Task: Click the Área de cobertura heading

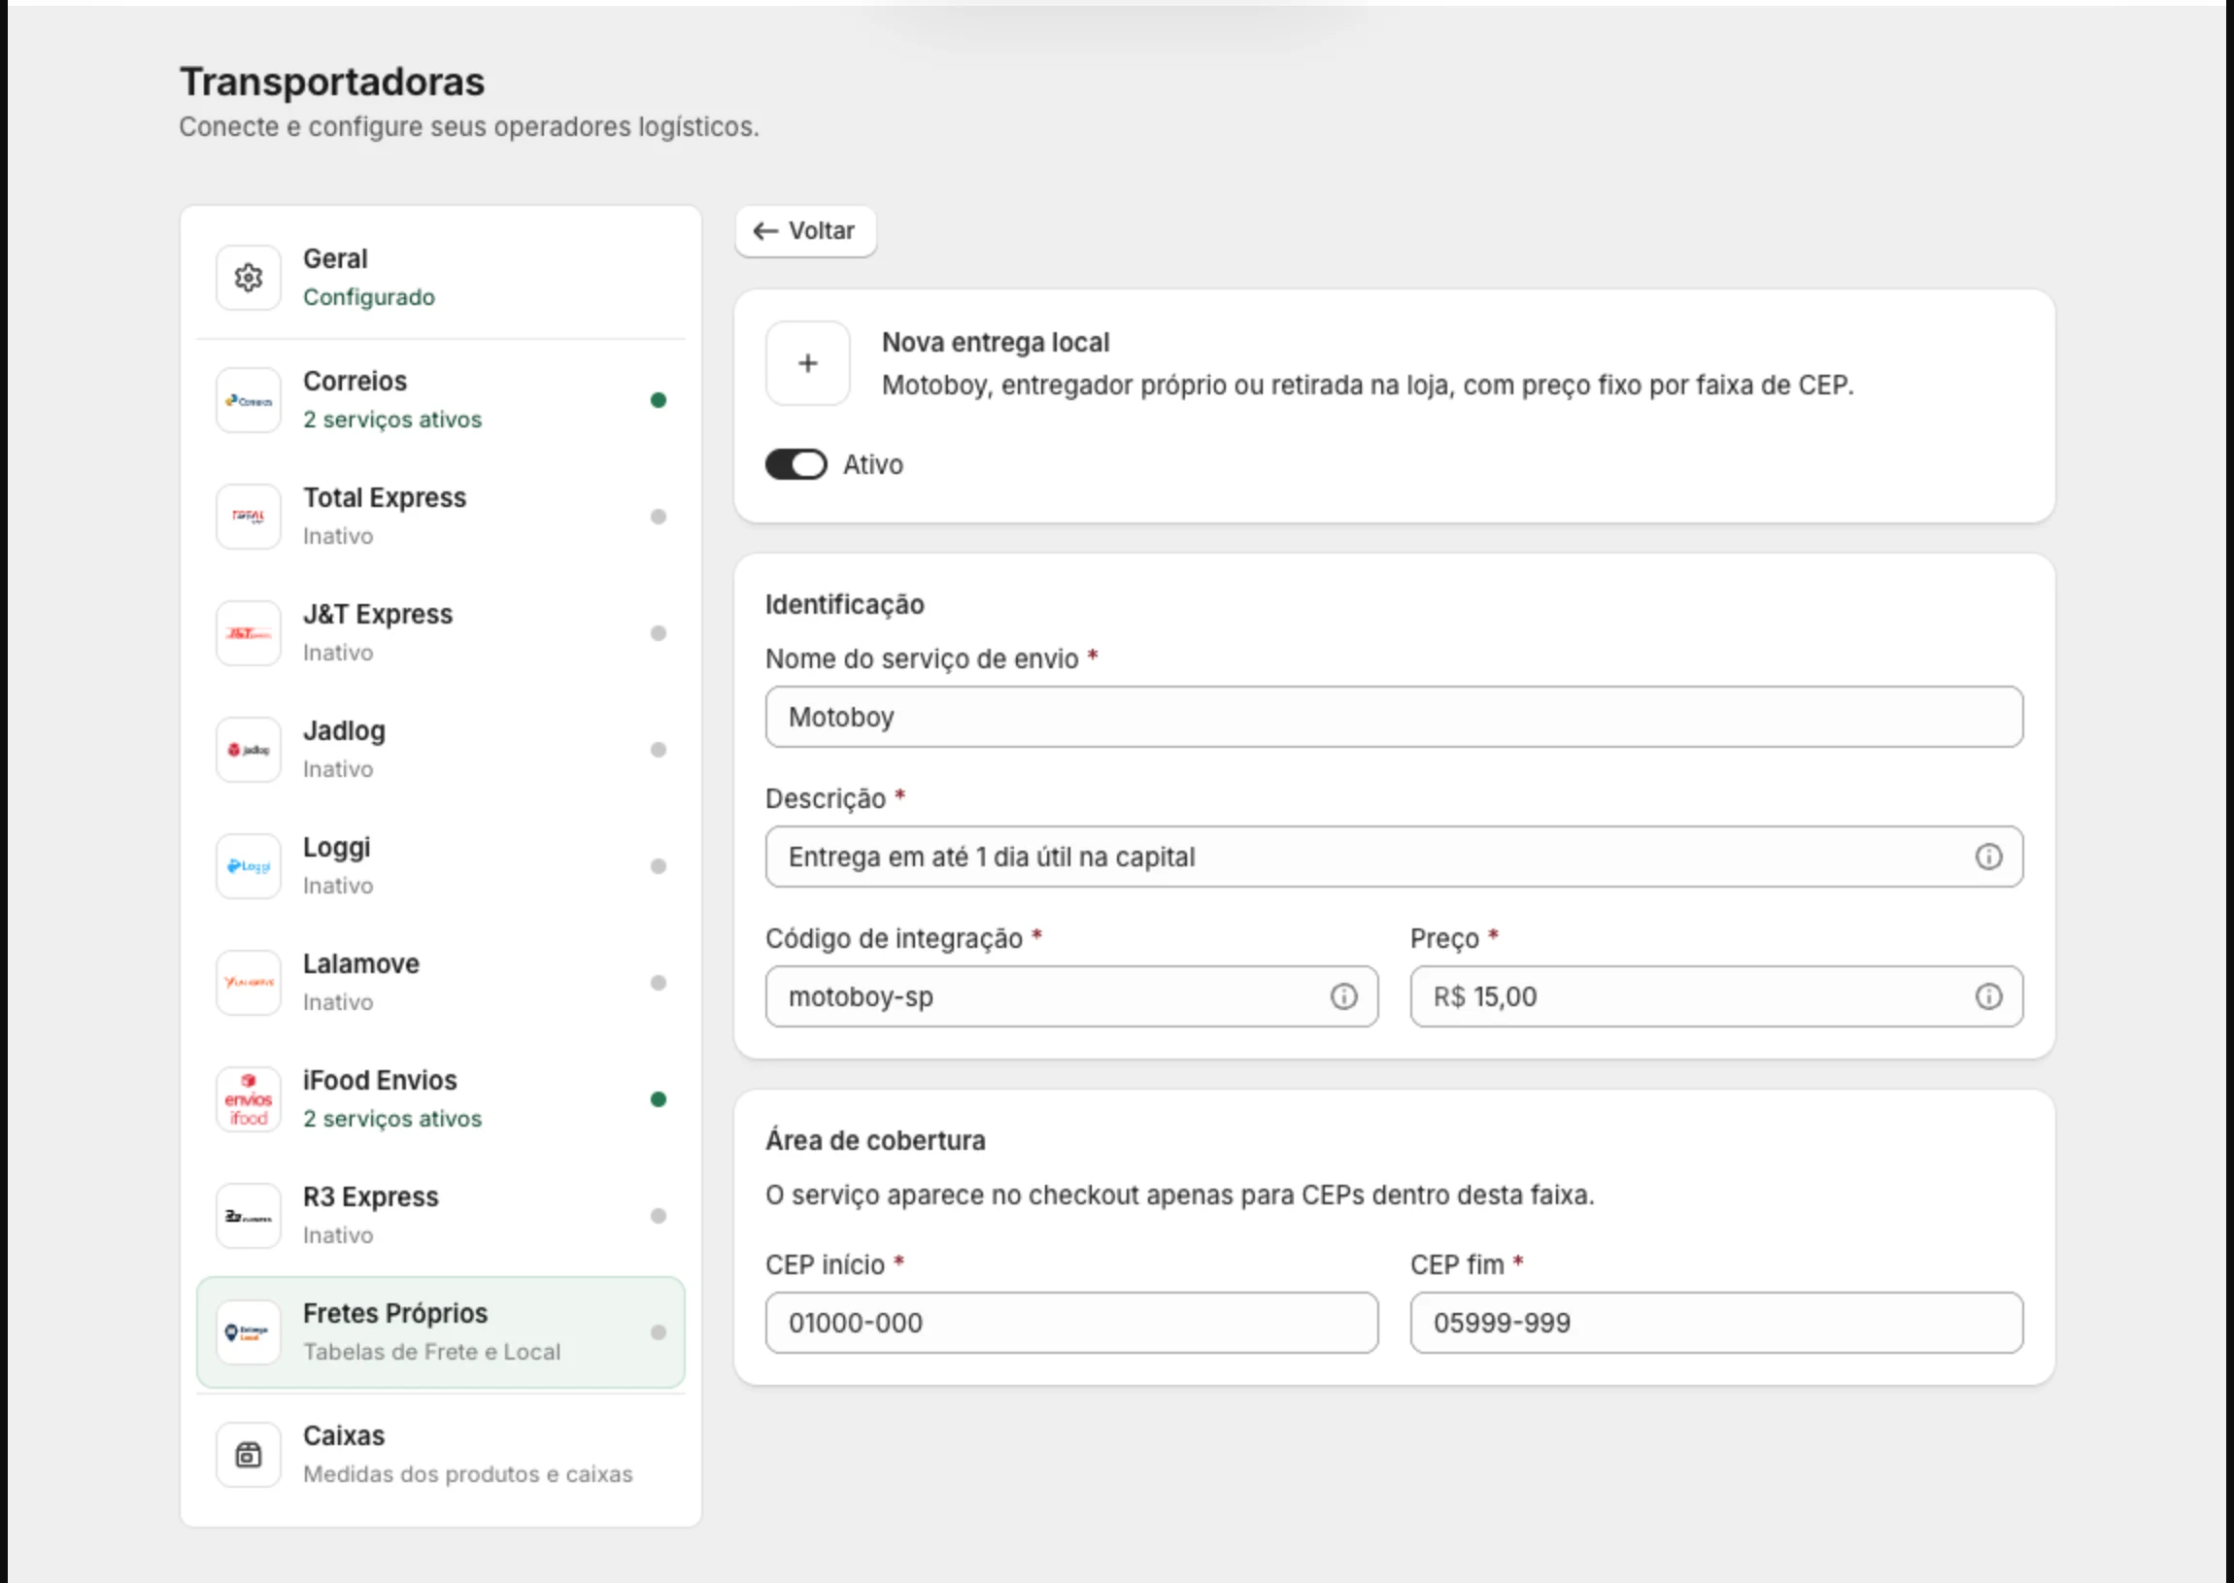Action: (x=875, y=1140)
